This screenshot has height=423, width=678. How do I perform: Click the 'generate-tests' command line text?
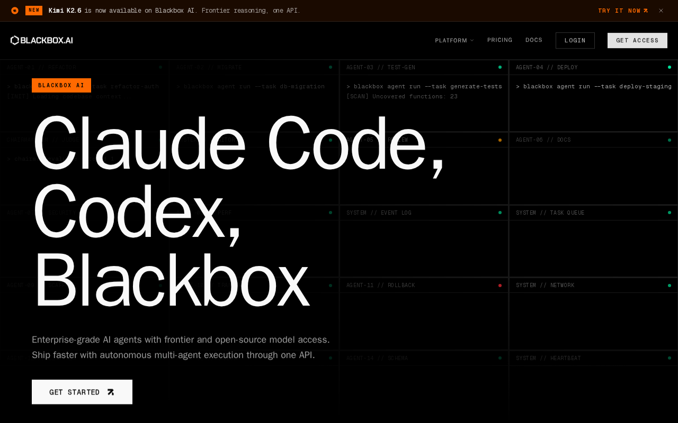(x=424, y=87)
